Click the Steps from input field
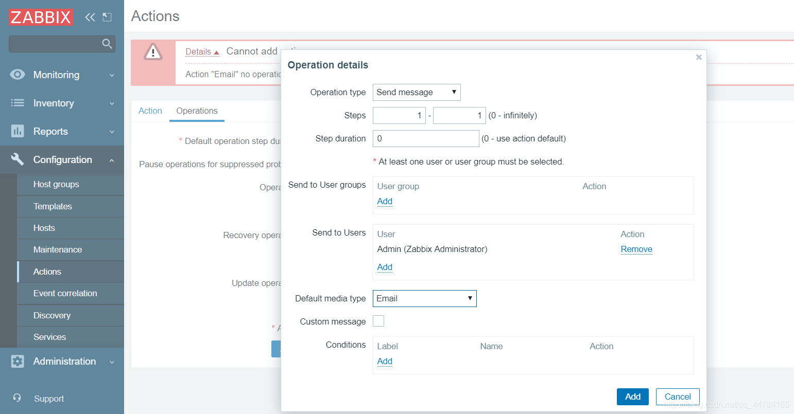This screenshot has height=414, width=794. click(399, 115)
